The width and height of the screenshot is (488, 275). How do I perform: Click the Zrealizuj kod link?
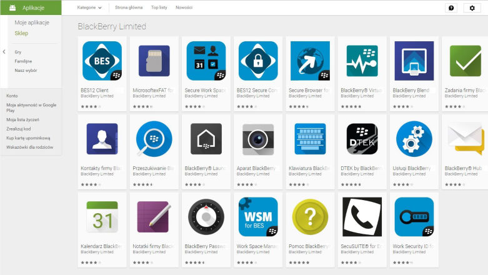[x=19, y=129]
